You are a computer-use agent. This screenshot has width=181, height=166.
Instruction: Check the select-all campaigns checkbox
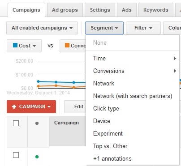[x=16, y=123]
